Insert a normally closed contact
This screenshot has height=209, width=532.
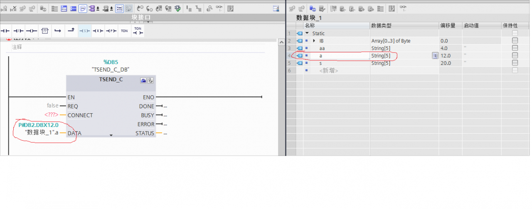[18, 31]
